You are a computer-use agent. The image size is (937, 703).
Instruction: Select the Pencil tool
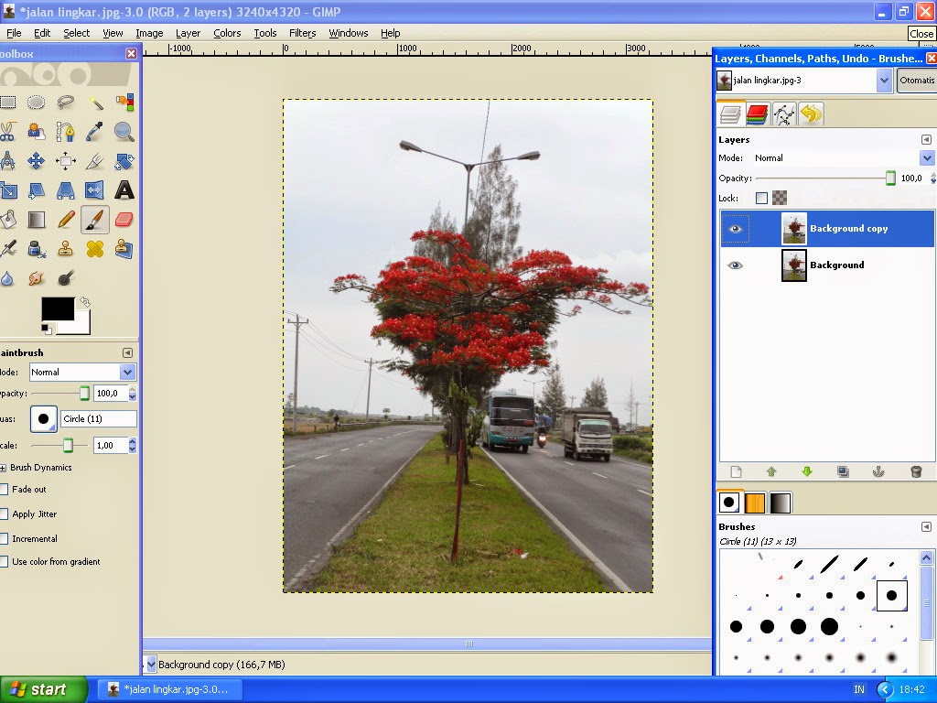pos(66,220)
